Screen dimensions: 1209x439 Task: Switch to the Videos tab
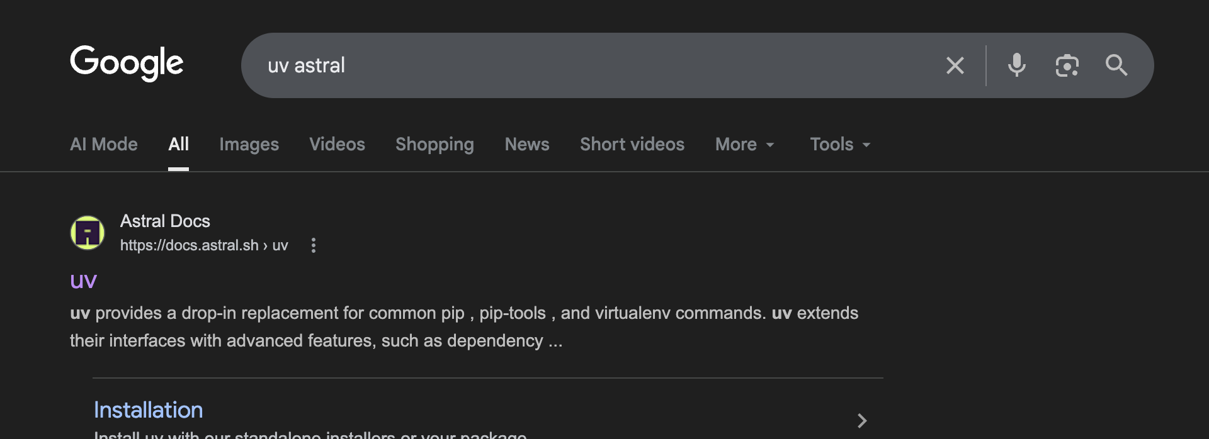337,145
